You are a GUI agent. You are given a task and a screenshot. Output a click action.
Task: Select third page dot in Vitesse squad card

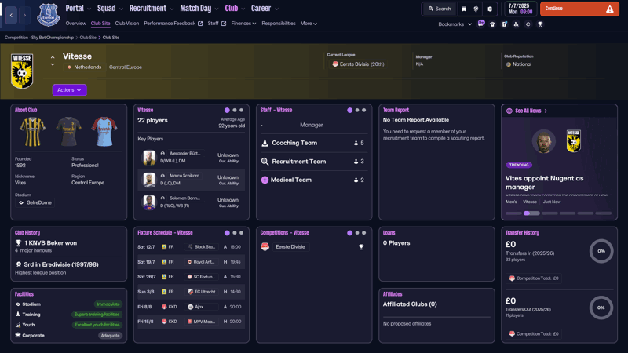click(x=241, y=110)
